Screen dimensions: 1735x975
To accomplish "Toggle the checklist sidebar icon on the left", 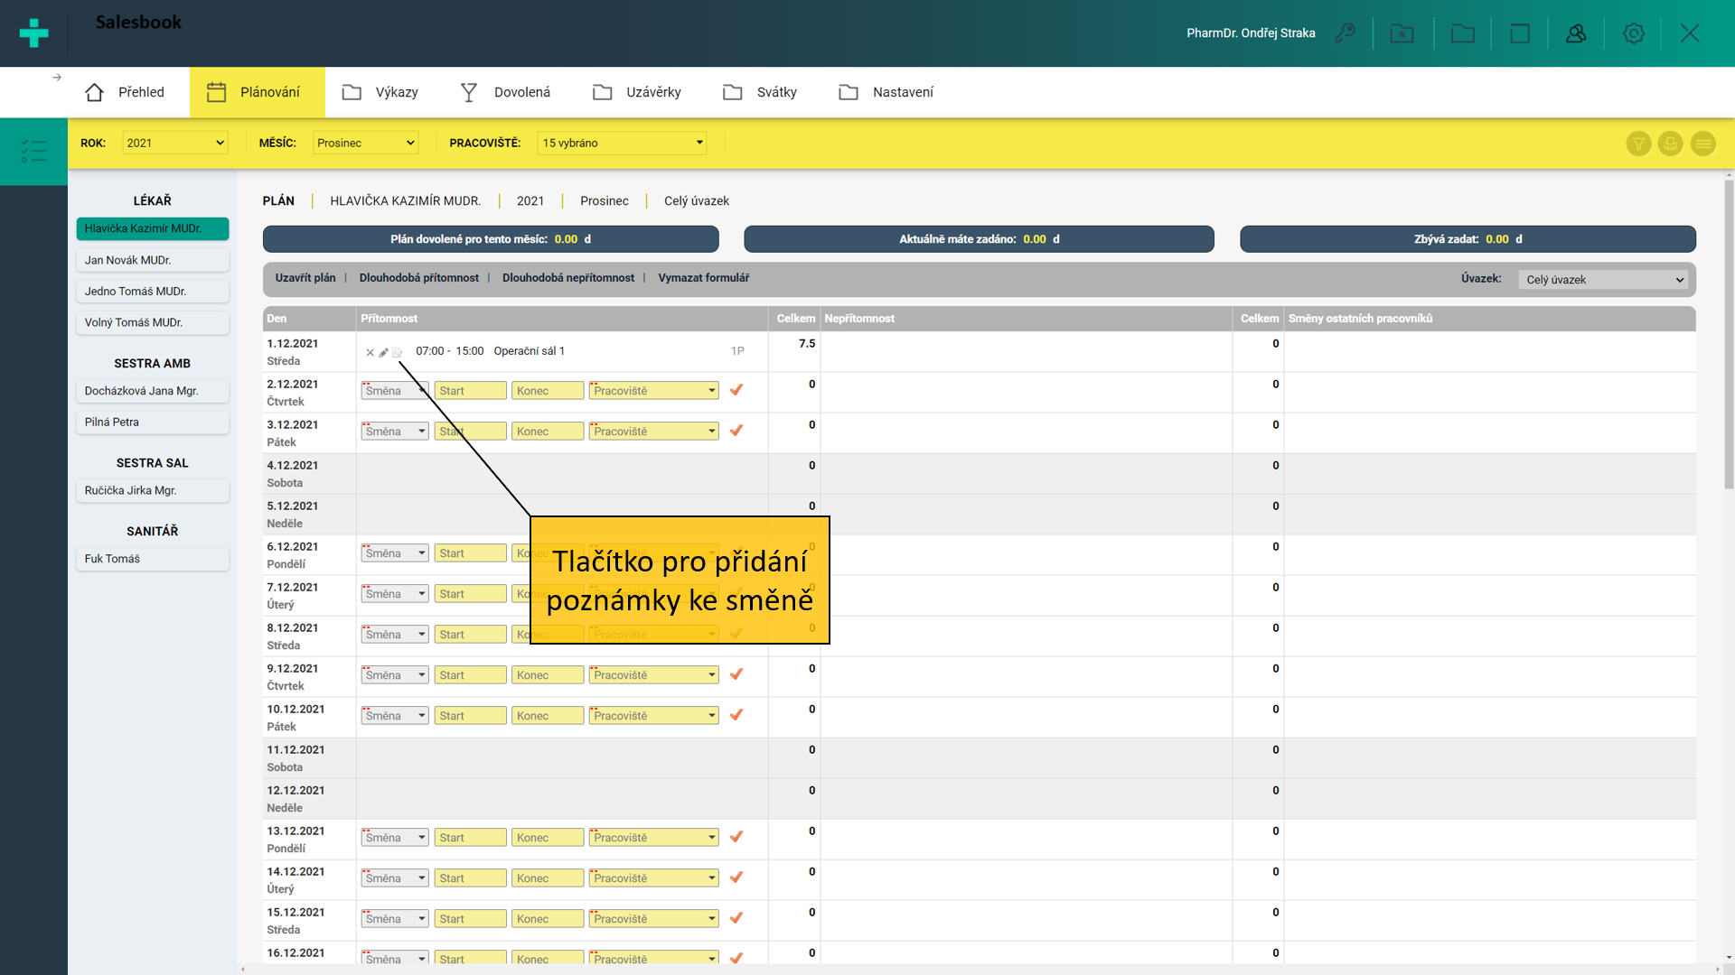I will (x=33, y=151).
